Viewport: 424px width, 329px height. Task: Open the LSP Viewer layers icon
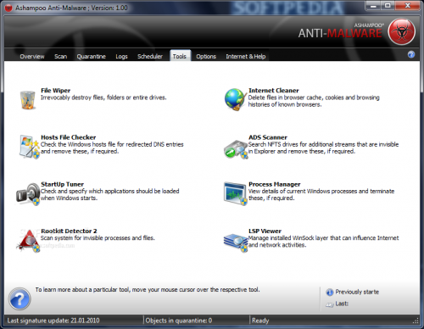[236, 243]
